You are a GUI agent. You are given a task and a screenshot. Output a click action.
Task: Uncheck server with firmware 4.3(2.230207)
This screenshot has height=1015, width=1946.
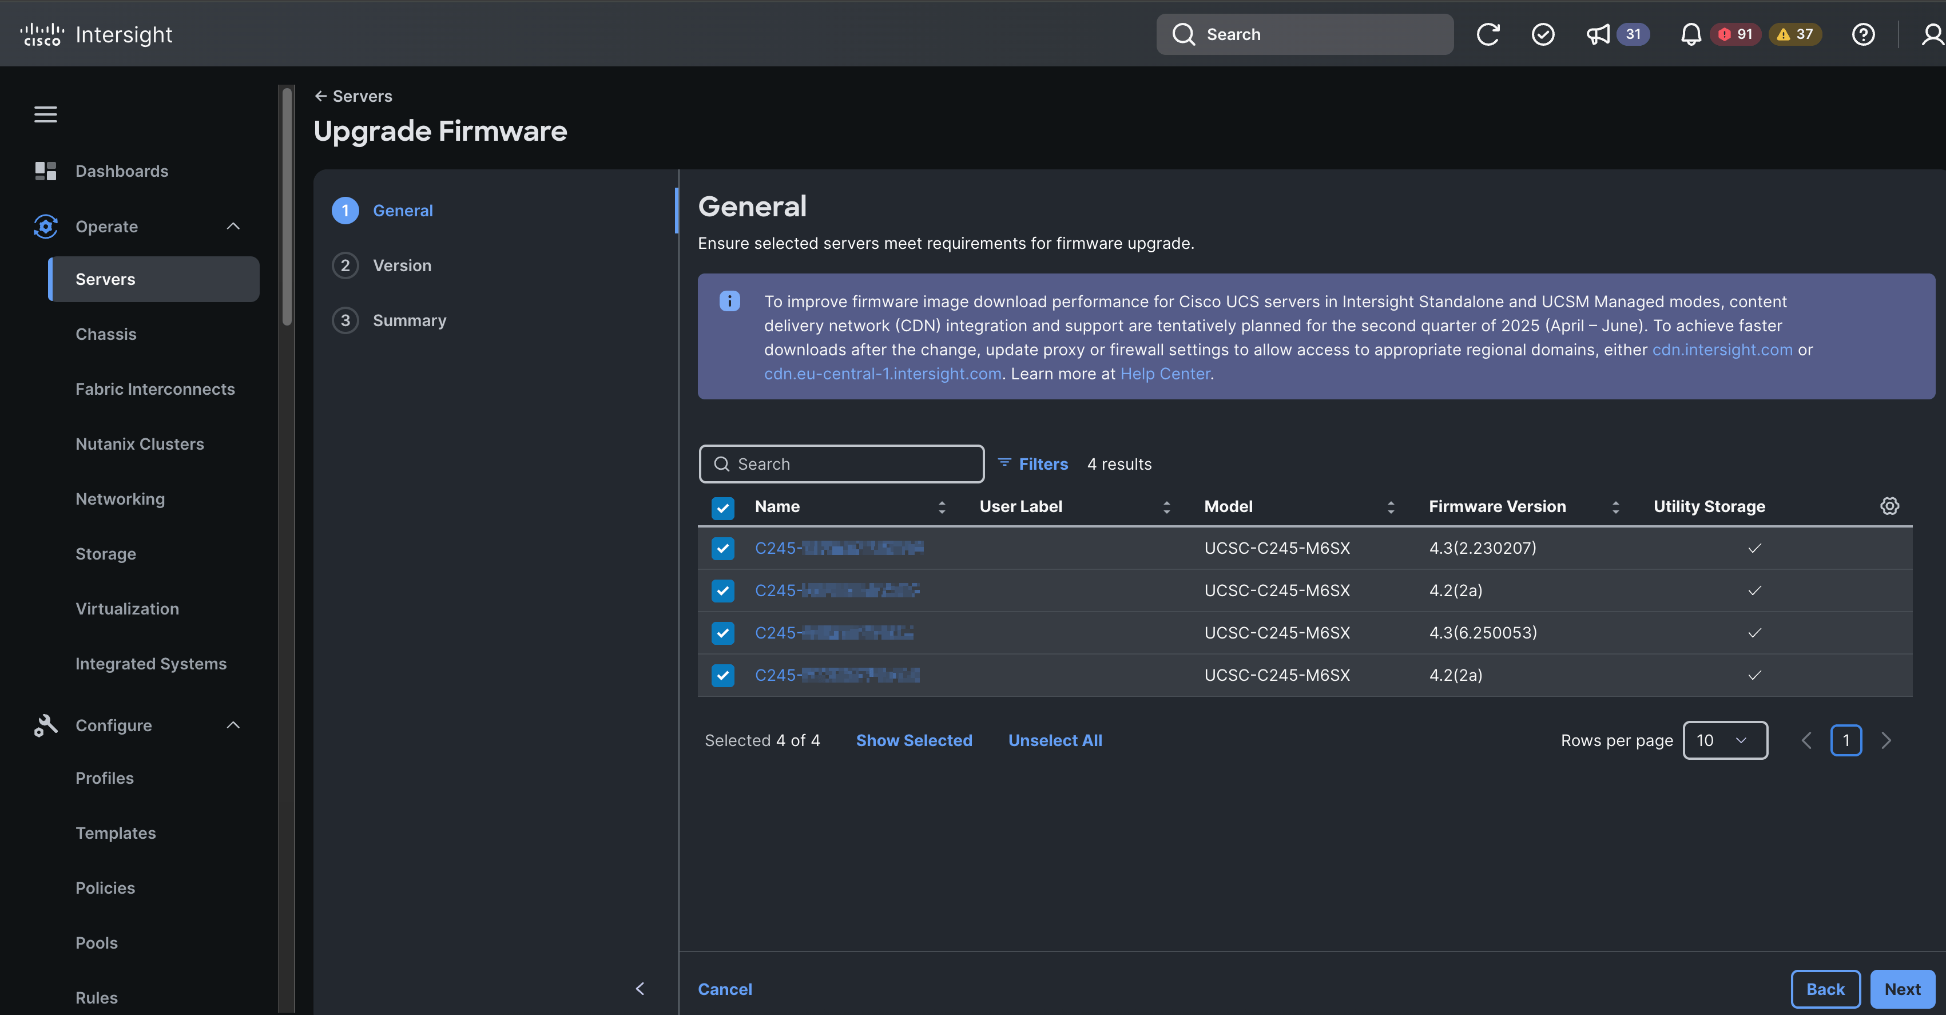point(722,548)
